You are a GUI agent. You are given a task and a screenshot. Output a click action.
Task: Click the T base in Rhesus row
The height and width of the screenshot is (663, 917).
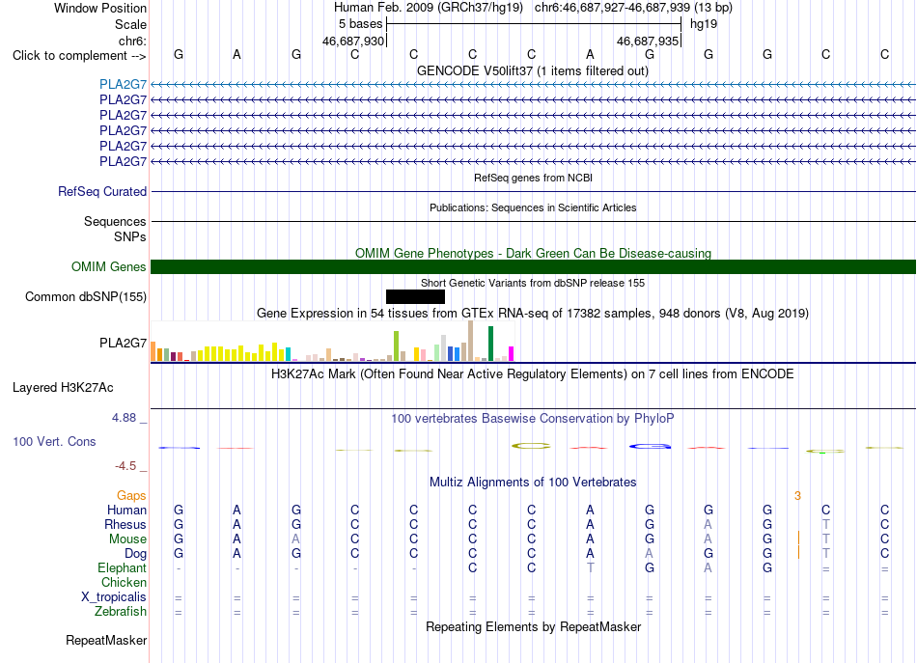click(825, 524)
